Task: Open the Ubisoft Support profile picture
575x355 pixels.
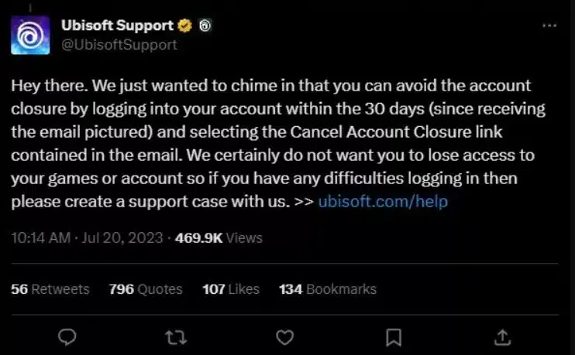Action: pos(30,35)
